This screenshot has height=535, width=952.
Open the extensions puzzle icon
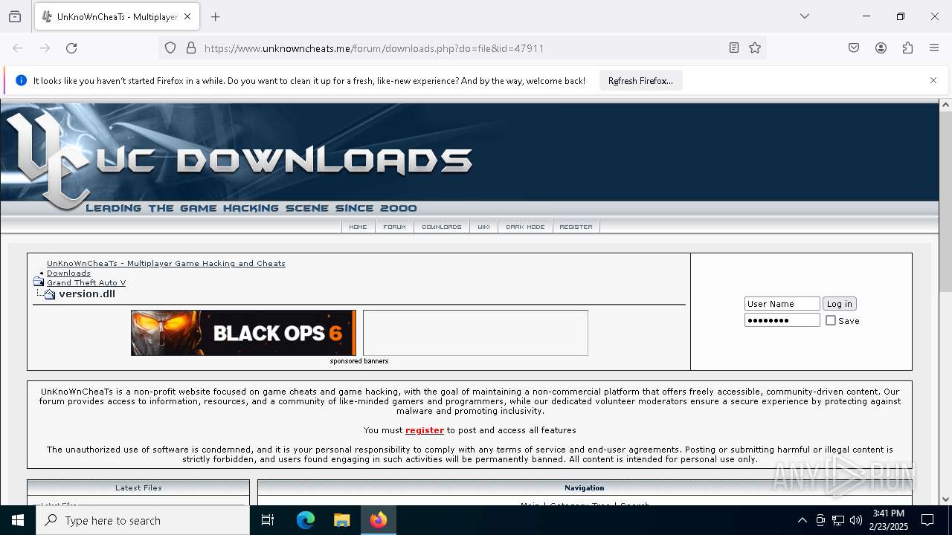[x=907, y=48]
